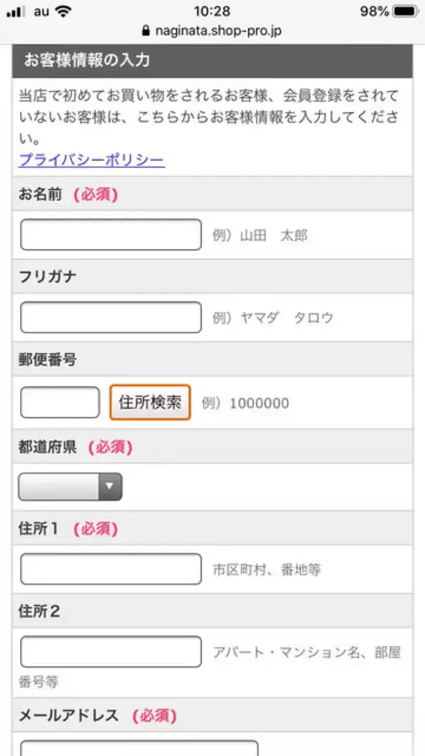Select the 住所2 building name input field
This screenshot has height=756, width=425.
coord(111,652)
